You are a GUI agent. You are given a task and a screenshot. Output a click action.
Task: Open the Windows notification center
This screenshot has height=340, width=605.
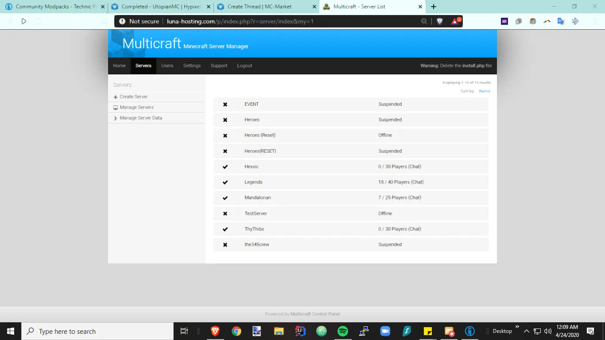[x=590, y=331]
